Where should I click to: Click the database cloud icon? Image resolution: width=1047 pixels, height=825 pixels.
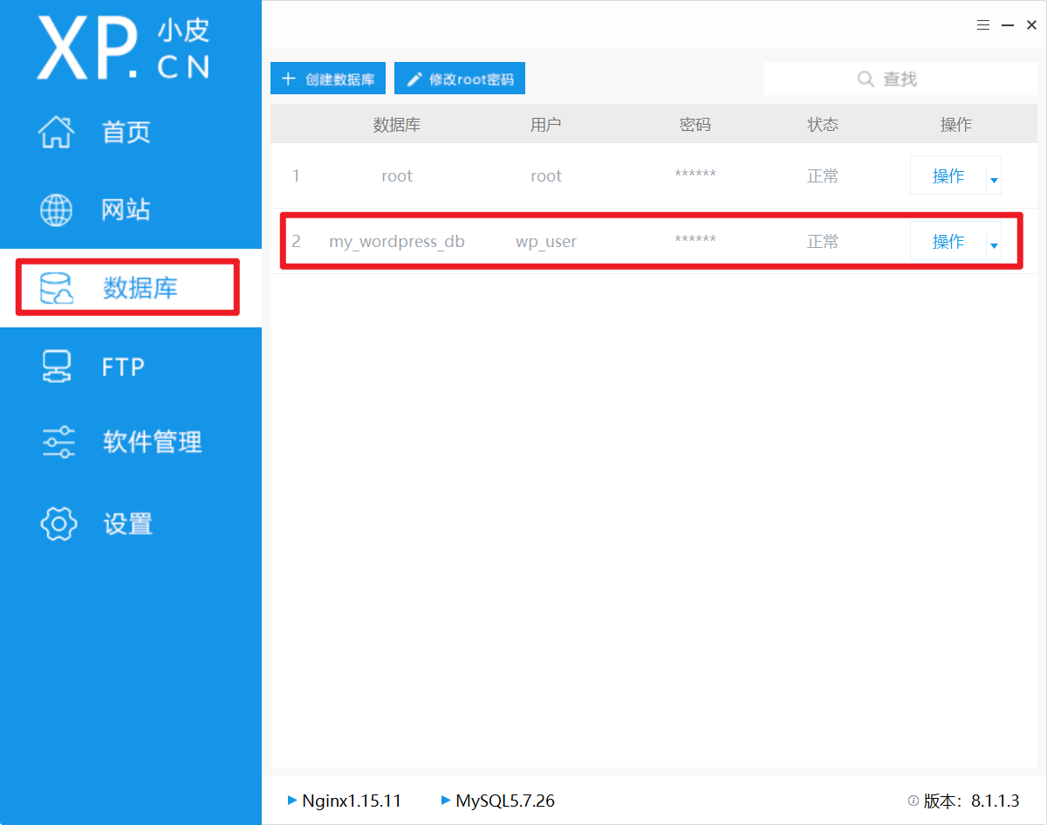[57, 288]
